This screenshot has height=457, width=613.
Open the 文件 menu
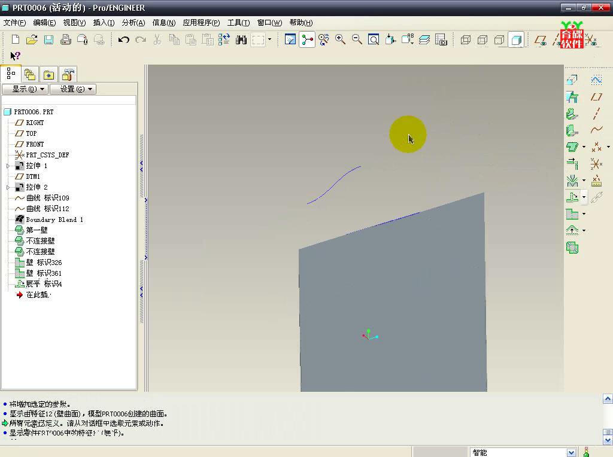14,23
